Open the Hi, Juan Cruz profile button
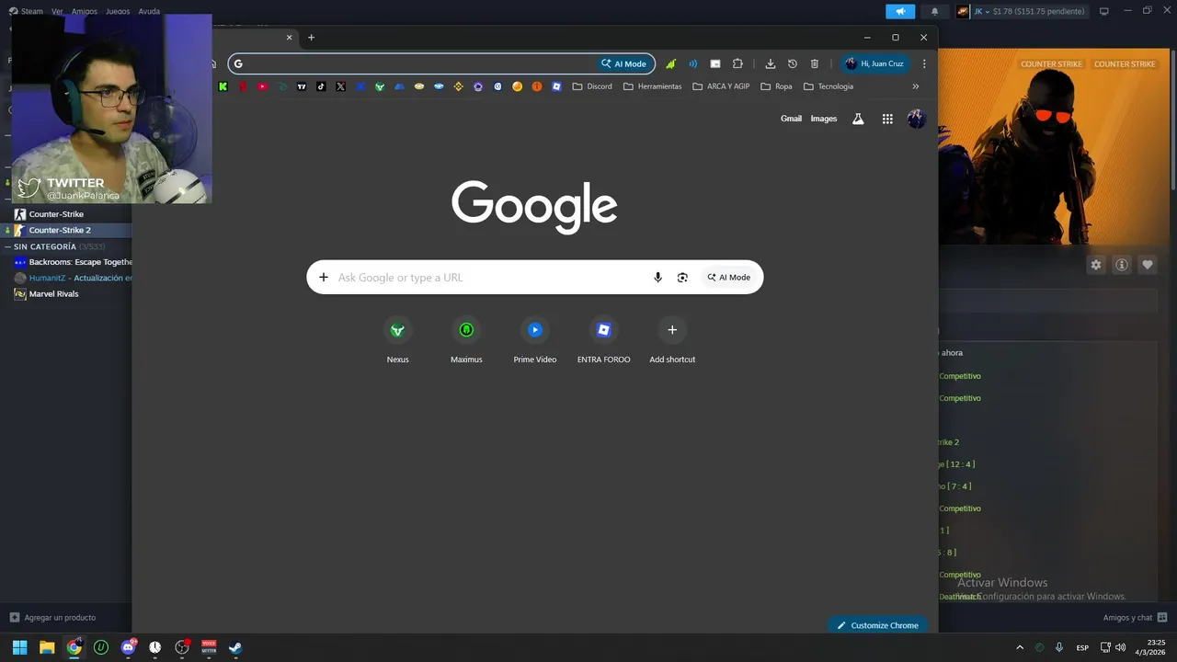The height and width of the screenshot is (662, 1177). pos(874,63)
